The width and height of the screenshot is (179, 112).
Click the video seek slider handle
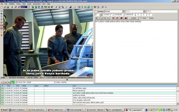coord(67,79)
